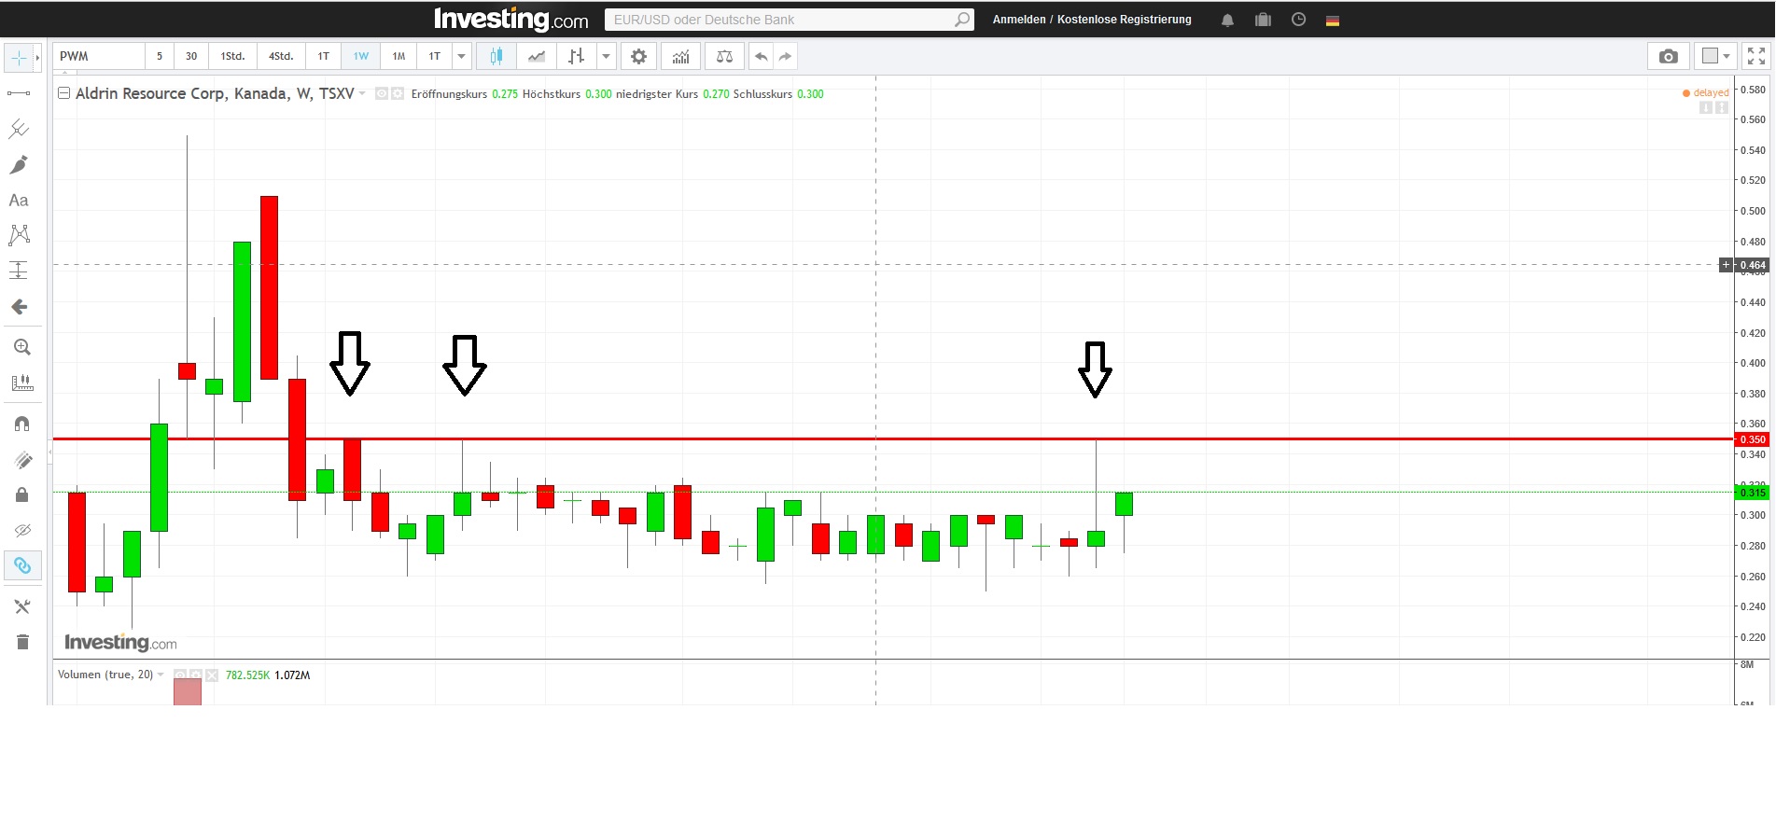1776x821 pixels.
Task: Delete all drawings with trash icon
Action: tap(22, 642)
